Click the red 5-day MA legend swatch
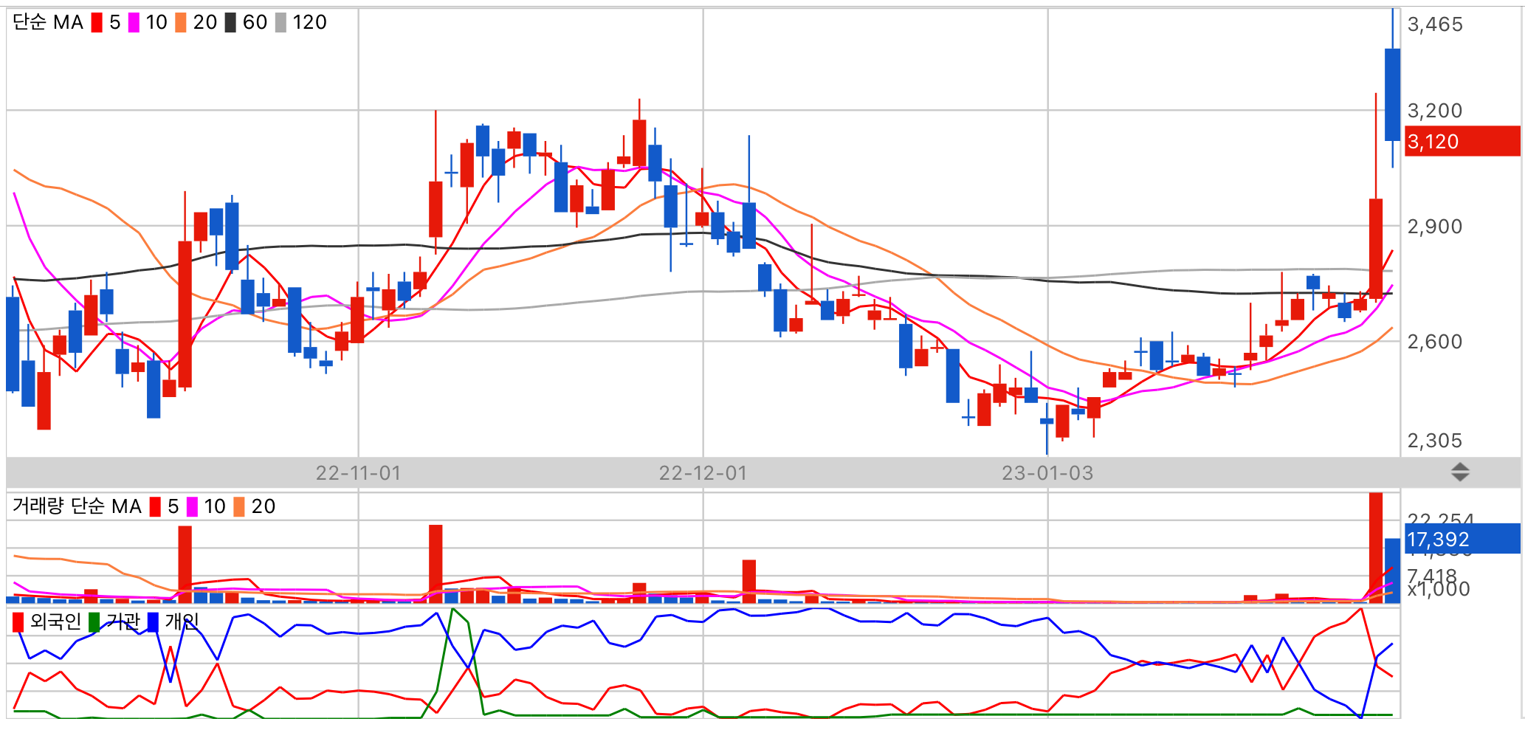 tap(97, 23)
